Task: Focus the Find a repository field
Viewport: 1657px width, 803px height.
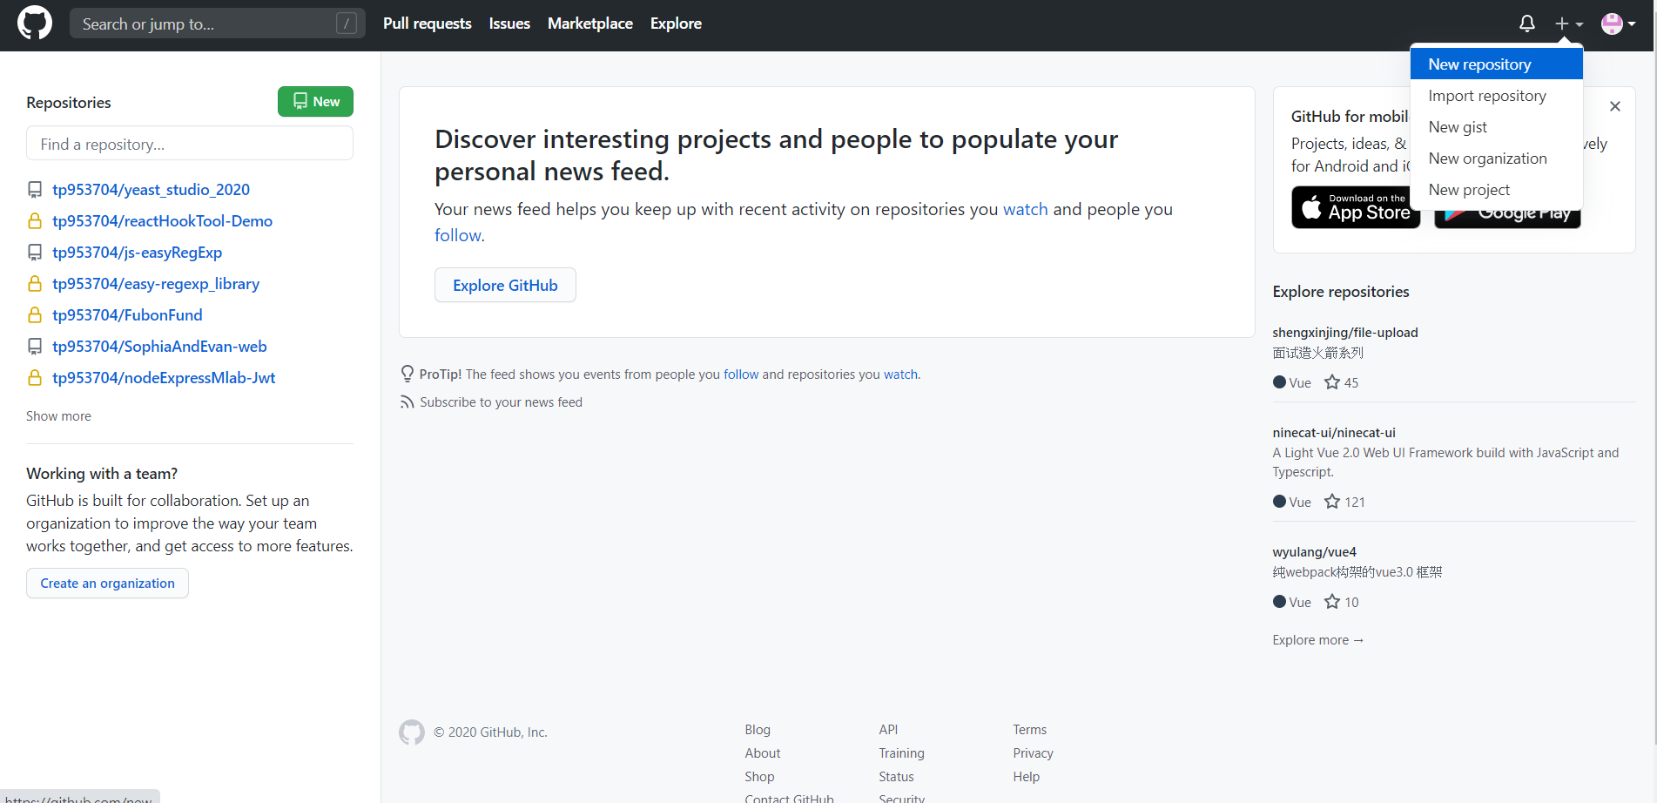Action: pyautogui.click(x=190, y=143)
